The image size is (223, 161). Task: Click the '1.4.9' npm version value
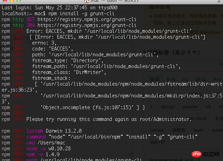(53, 154)
